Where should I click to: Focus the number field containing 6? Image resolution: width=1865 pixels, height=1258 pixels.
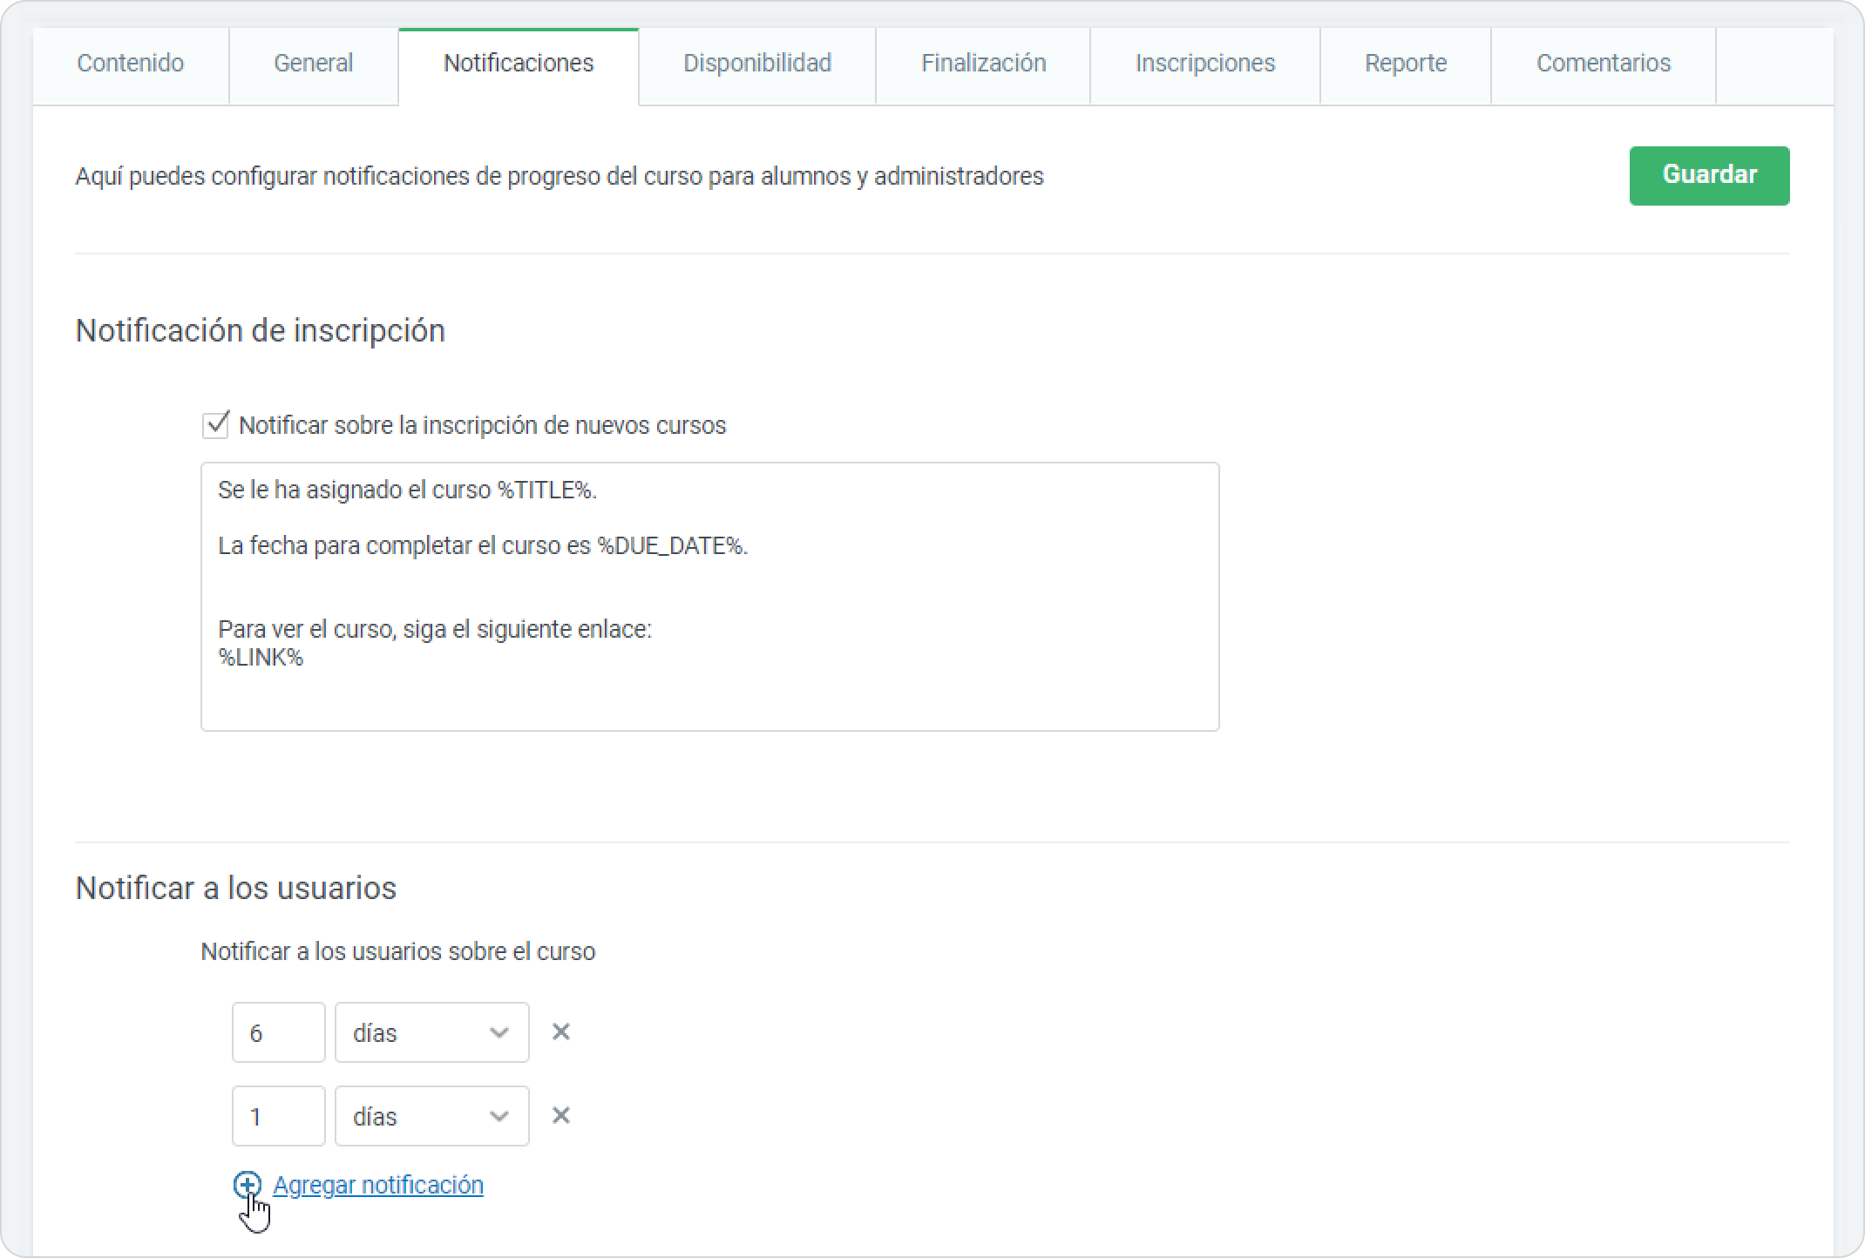[x=278, y=1032]
